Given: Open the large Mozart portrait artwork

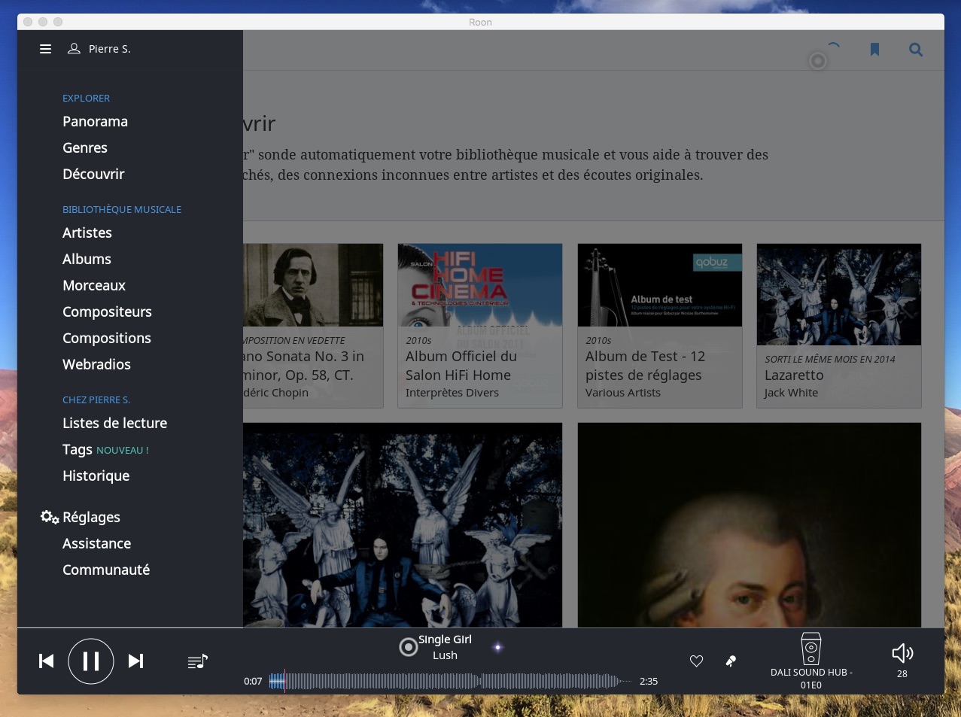Looking at the screenshot, I should (x=750, y=525).
